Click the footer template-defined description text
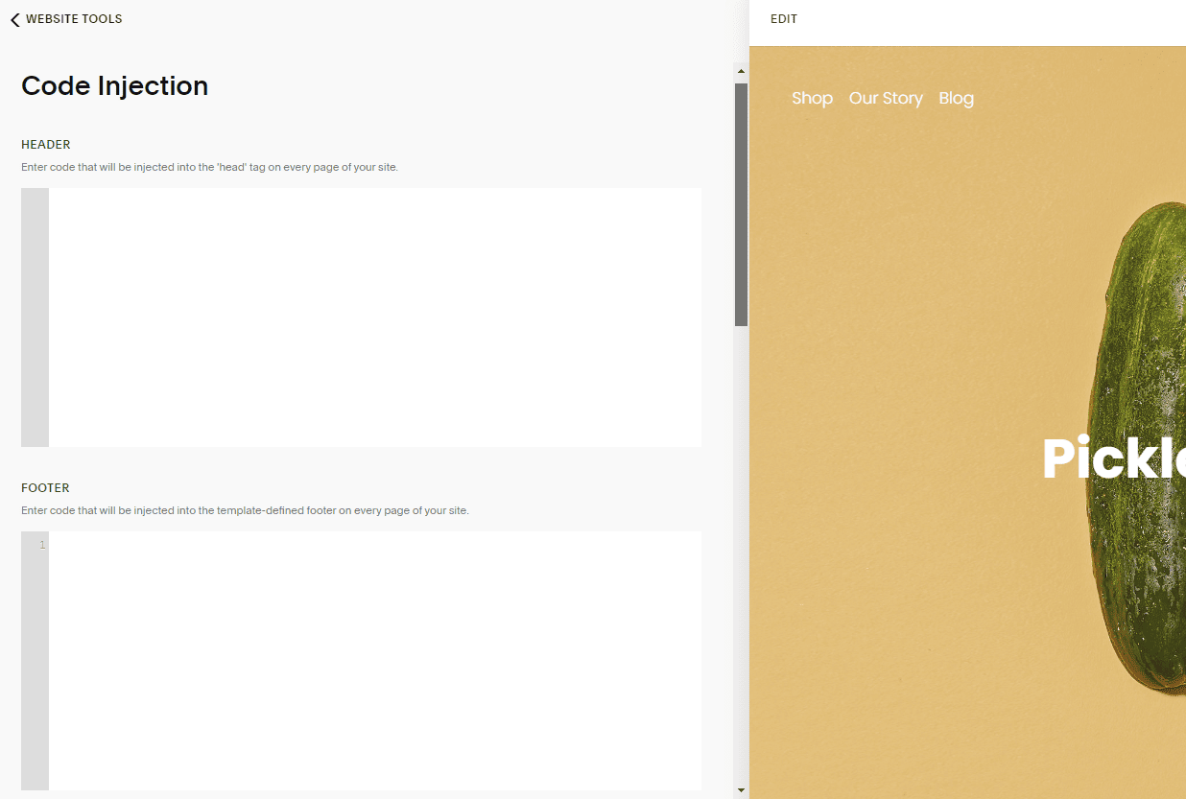This screenshot has width=1186, height=799. click(x=245, y=510)
